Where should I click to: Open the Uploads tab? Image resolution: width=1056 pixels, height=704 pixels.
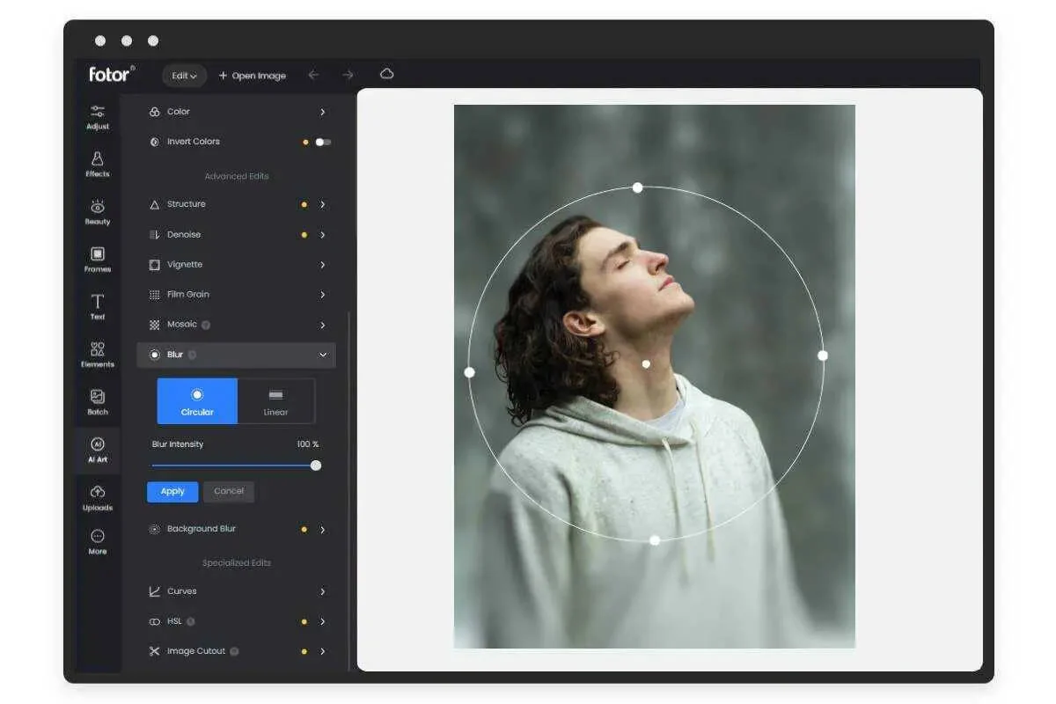click(x=97, y=496)
